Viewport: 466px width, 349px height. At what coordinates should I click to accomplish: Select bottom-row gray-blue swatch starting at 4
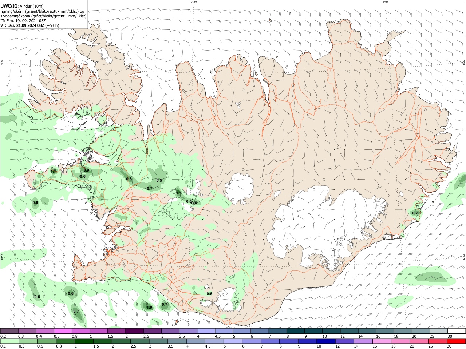(x=196, y=341)
